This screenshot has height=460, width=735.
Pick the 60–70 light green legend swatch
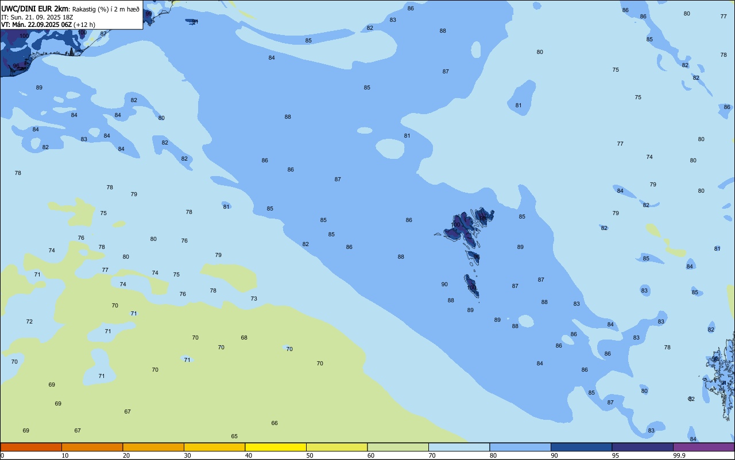(x=398, y=447)
